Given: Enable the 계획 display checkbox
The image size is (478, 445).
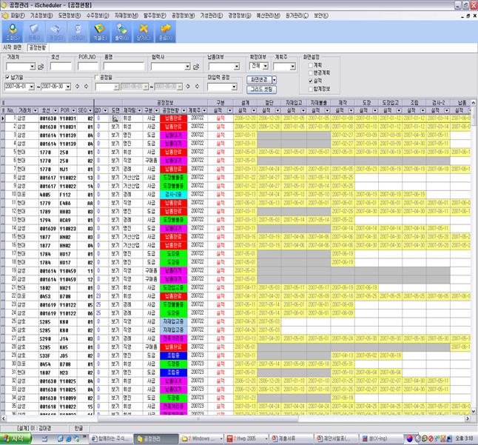Looking at the screenshot, I should pyautogui.click(x=311, y=65).
